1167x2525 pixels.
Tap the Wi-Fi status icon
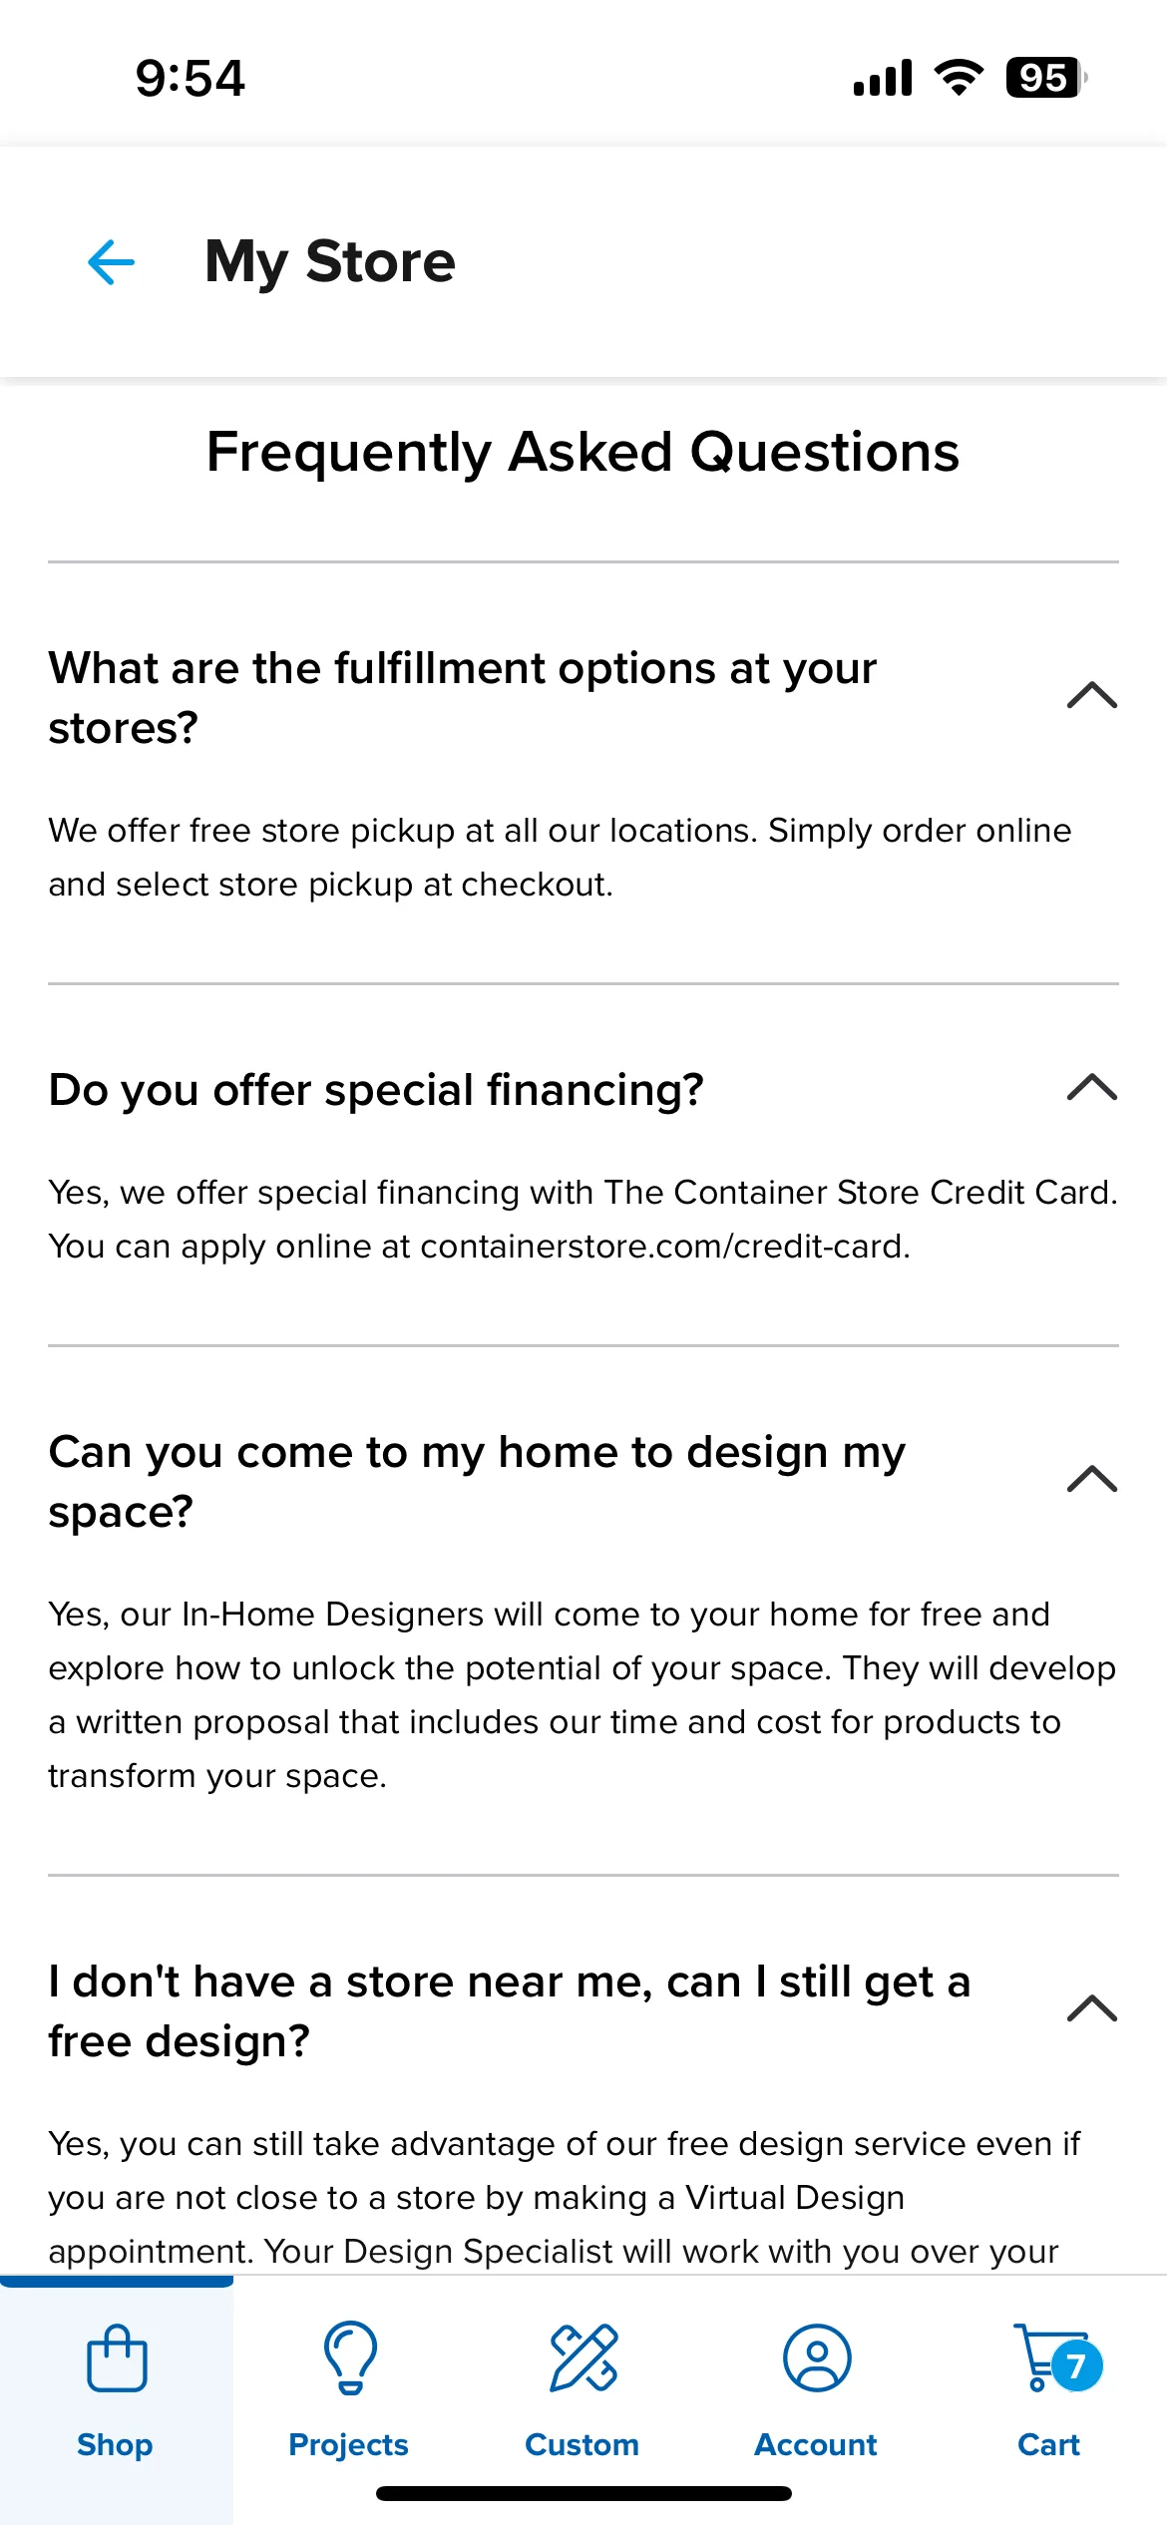click(x=959, y=78)
